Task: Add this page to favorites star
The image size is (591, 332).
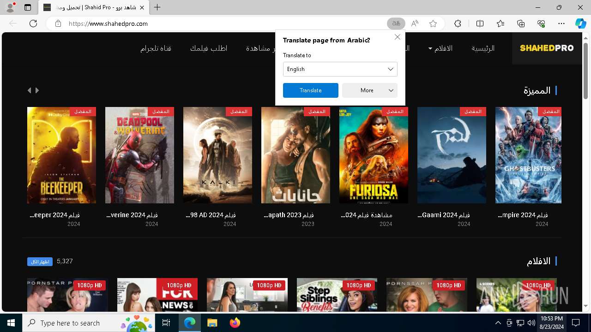Action: pyautogui.click(x=433, y=24)
